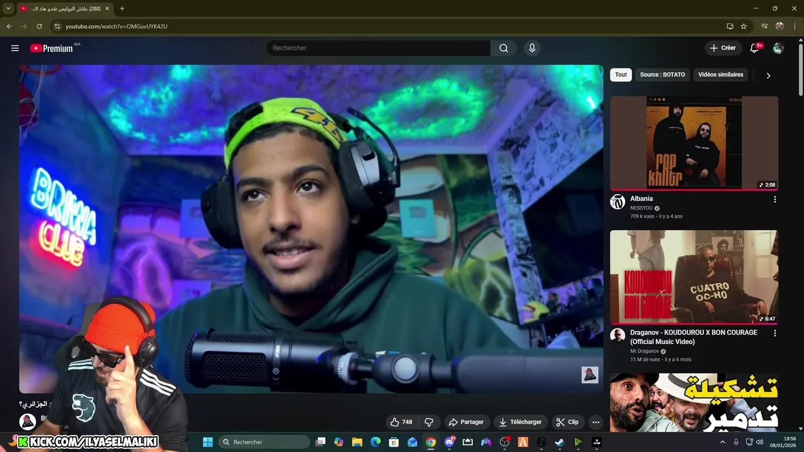
Task: Open Steam from the taskbar
Action: [560, 442]
